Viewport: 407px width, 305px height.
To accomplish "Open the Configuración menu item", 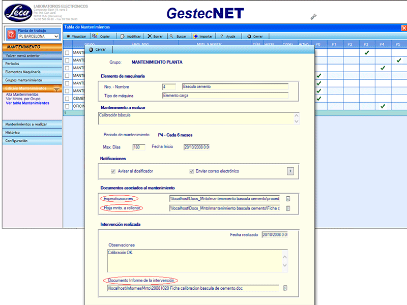I will [x=32, y=141].
